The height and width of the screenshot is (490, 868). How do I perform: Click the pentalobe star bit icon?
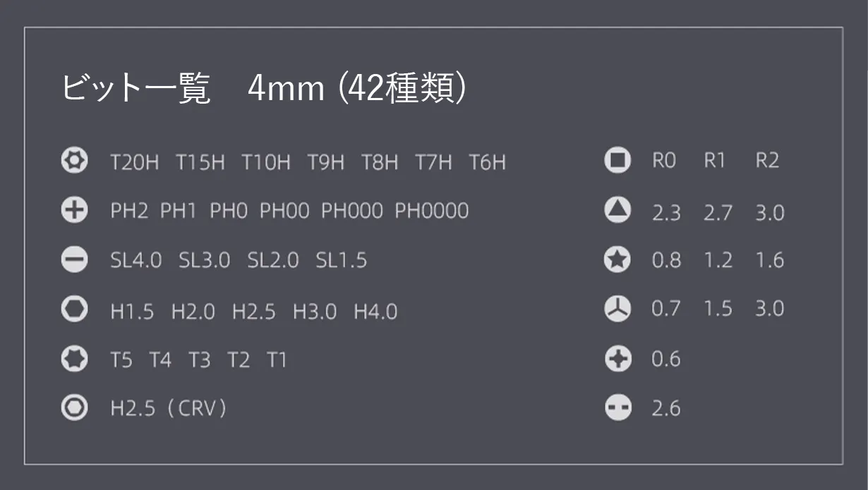click(x=617, y=259)
